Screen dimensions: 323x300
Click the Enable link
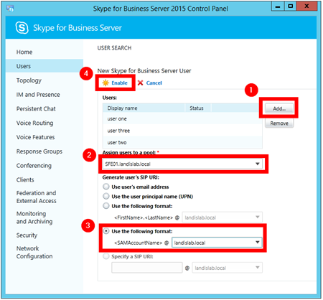[119, 83]
